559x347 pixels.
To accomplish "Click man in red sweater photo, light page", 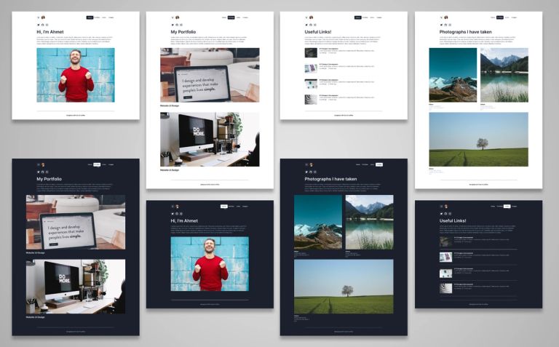I will click(x=76, y=75).
